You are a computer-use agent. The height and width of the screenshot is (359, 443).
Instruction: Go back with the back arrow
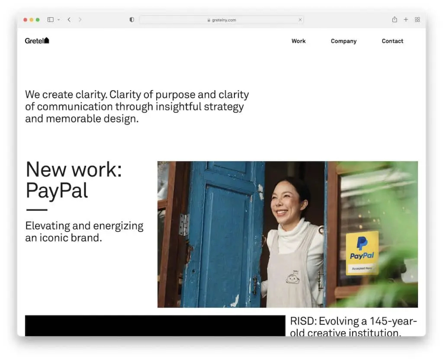[69, 19]
